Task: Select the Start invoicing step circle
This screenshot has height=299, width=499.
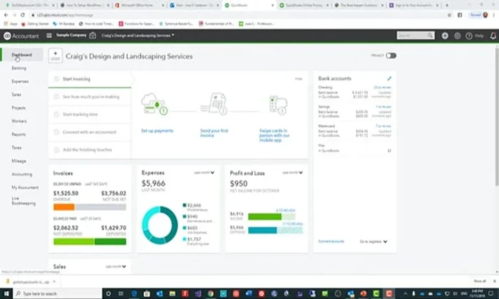Action: pyautogui.click(x=56, y=79)
